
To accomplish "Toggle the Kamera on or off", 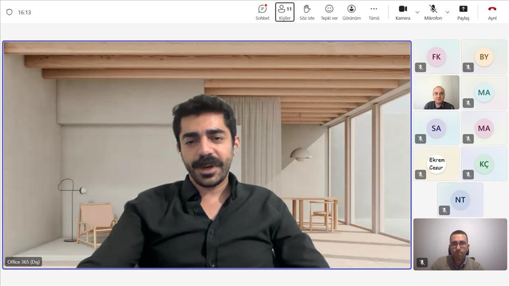I will [403, 12].
